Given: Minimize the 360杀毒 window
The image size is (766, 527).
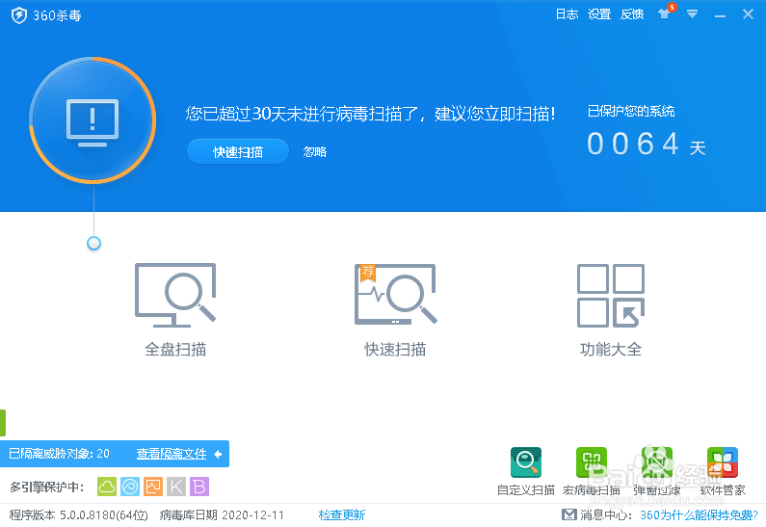Looking at the screenshot, I should click(x=720, y=15).
